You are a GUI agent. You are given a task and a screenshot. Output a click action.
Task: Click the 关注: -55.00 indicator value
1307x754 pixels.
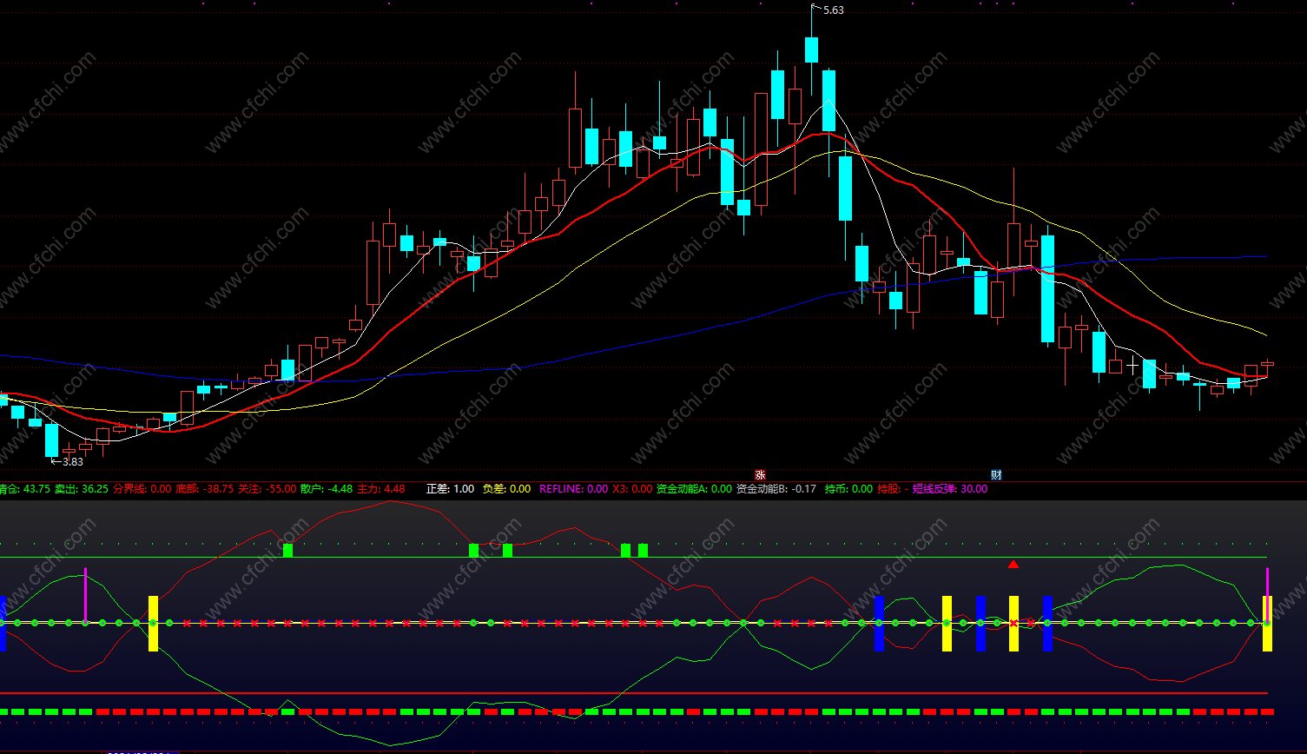[267, 489]
